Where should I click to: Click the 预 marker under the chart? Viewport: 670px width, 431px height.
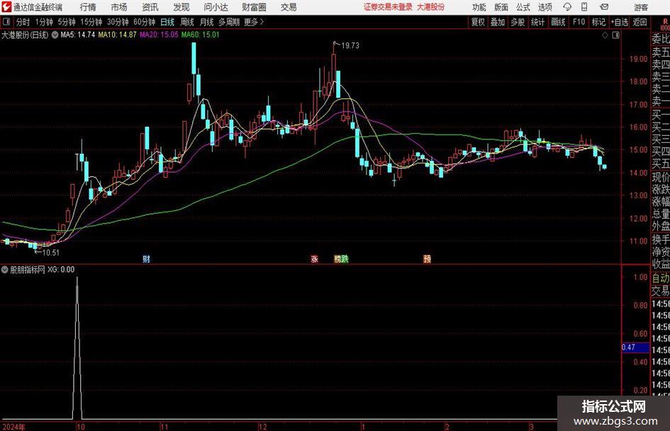[427, 258]
